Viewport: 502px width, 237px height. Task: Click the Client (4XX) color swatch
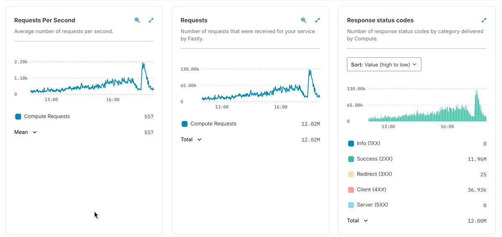tap(351, 190)
